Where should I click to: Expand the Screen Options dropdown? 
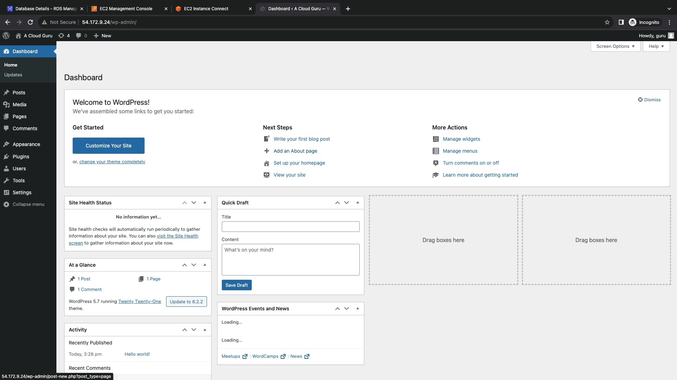click(x=615, y=46)
